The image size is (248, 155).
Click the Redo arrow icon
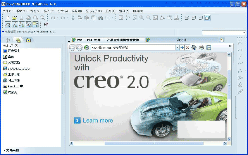[63, 18]
